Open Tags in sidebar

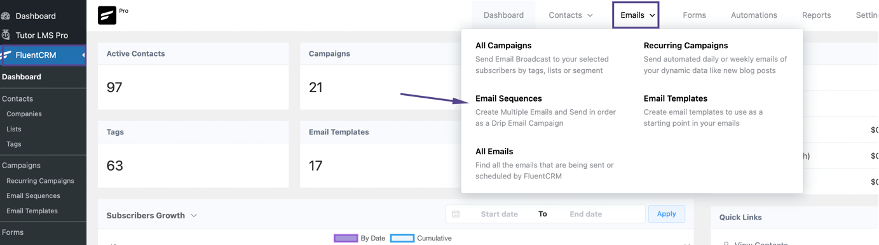click(x=14, y=144)
